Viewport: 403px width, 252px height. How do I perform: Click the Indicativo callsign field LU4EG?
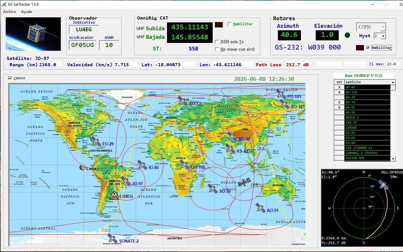[84, 30]
